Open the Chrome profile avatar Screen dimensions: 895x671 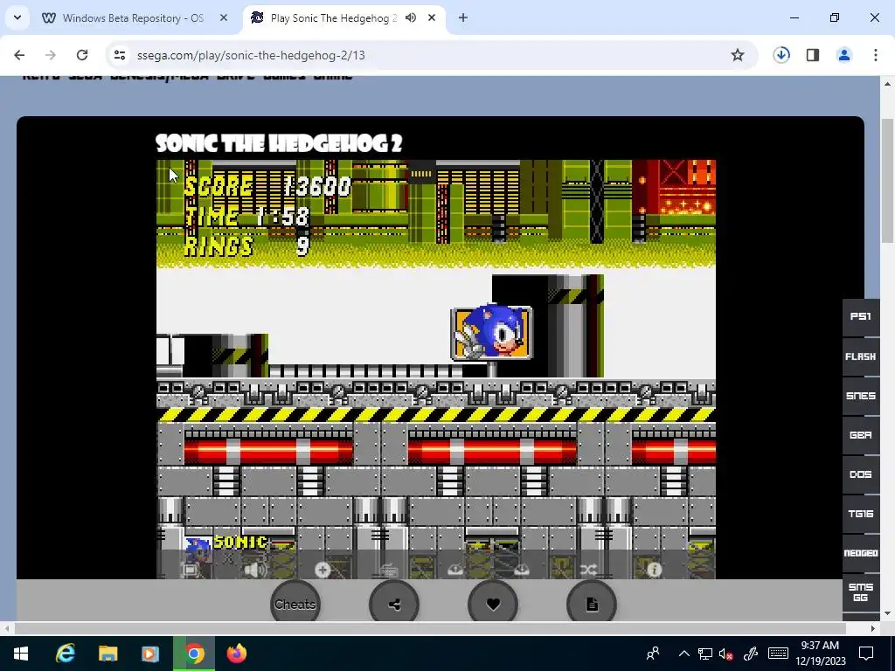[844, 55]
